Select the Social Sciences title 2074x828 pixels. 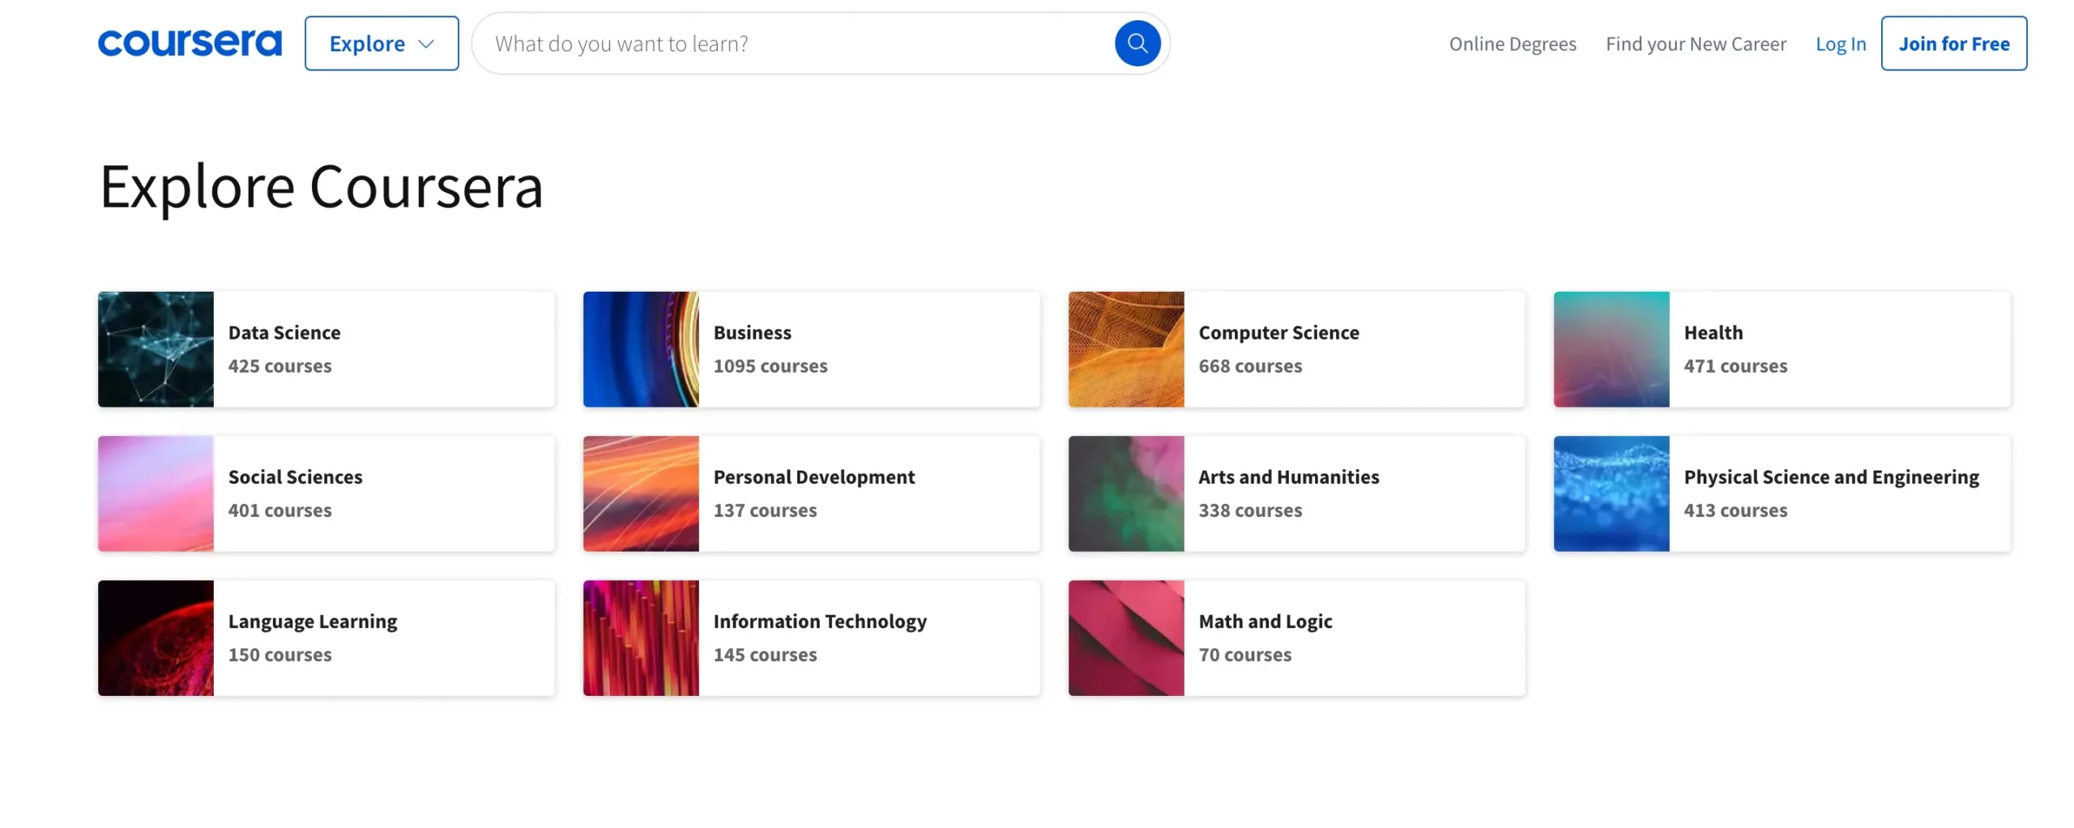[x=295, y=476]
